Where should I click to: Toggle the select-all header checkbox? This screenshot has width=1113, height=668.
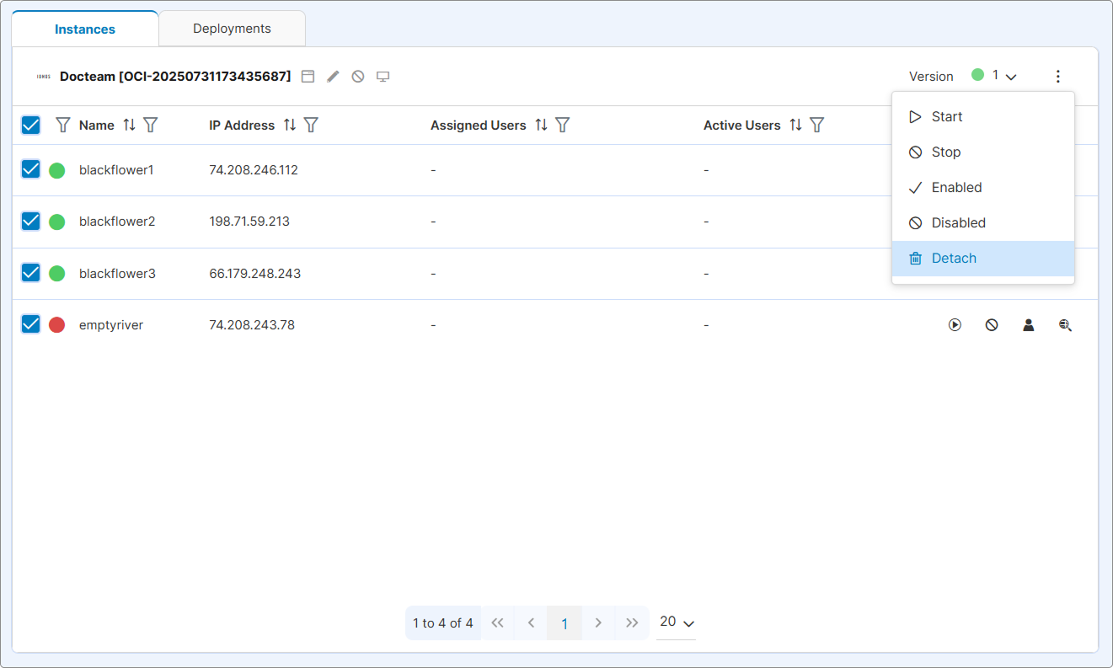click(x=31, y=126)
